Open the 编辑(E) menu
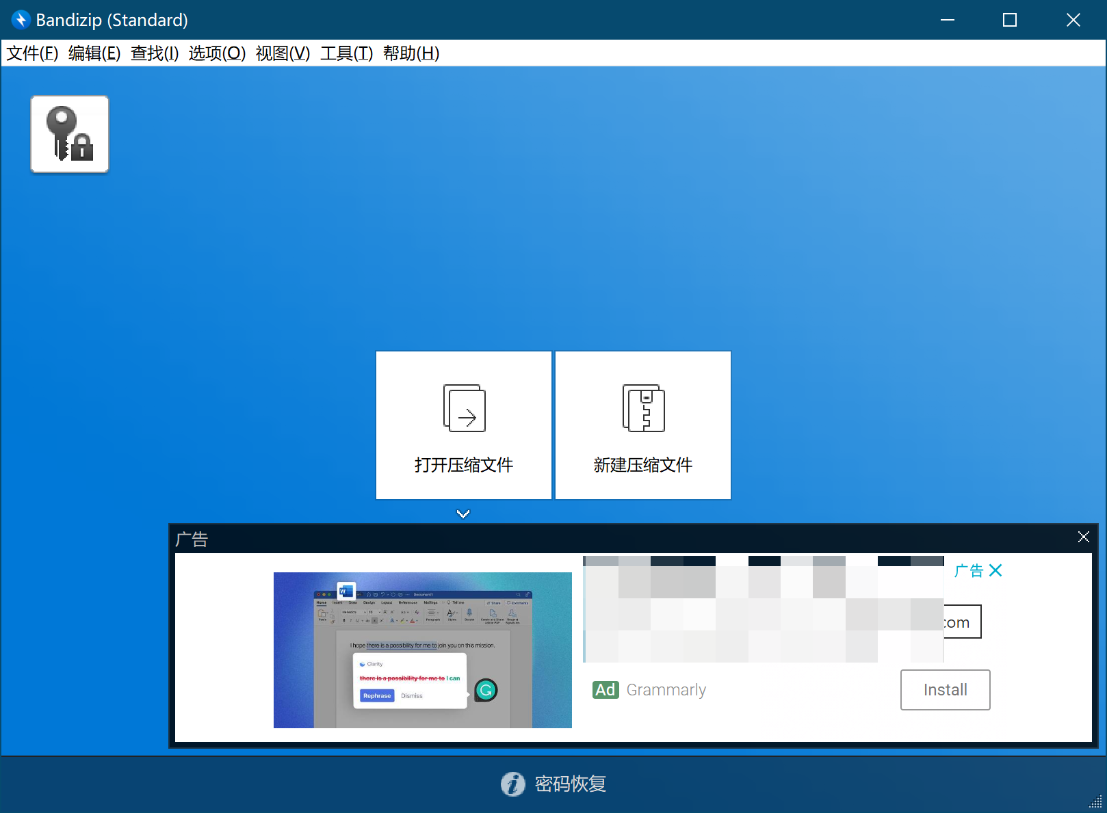The width and height of the screenshot is (1107, 813). pos(94,53)
